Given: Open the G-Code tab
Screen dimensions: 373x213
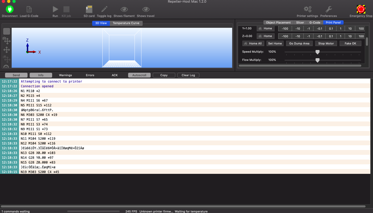Looking at the screenshot, I should (x=315, y=23).
